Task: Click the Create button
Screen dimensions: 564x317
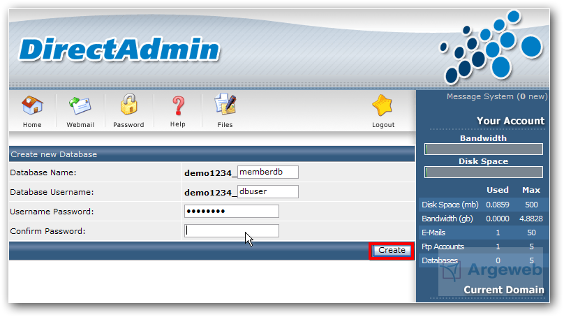Action: (392, 250)
